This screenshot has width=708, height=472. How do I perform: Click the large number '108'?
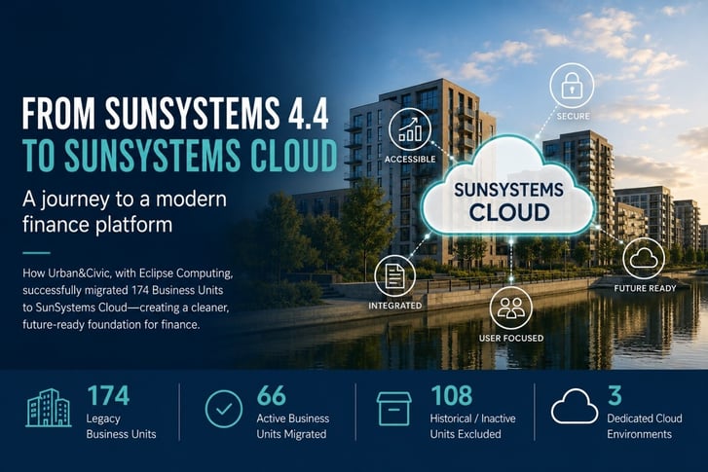click(x=452, y=396)
